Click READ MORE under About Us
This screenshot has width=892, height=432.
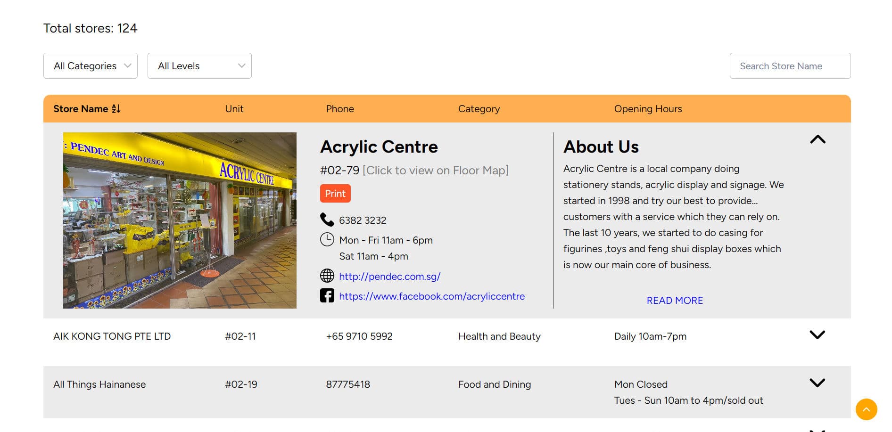pyautogui.click(x=675, y=301)
